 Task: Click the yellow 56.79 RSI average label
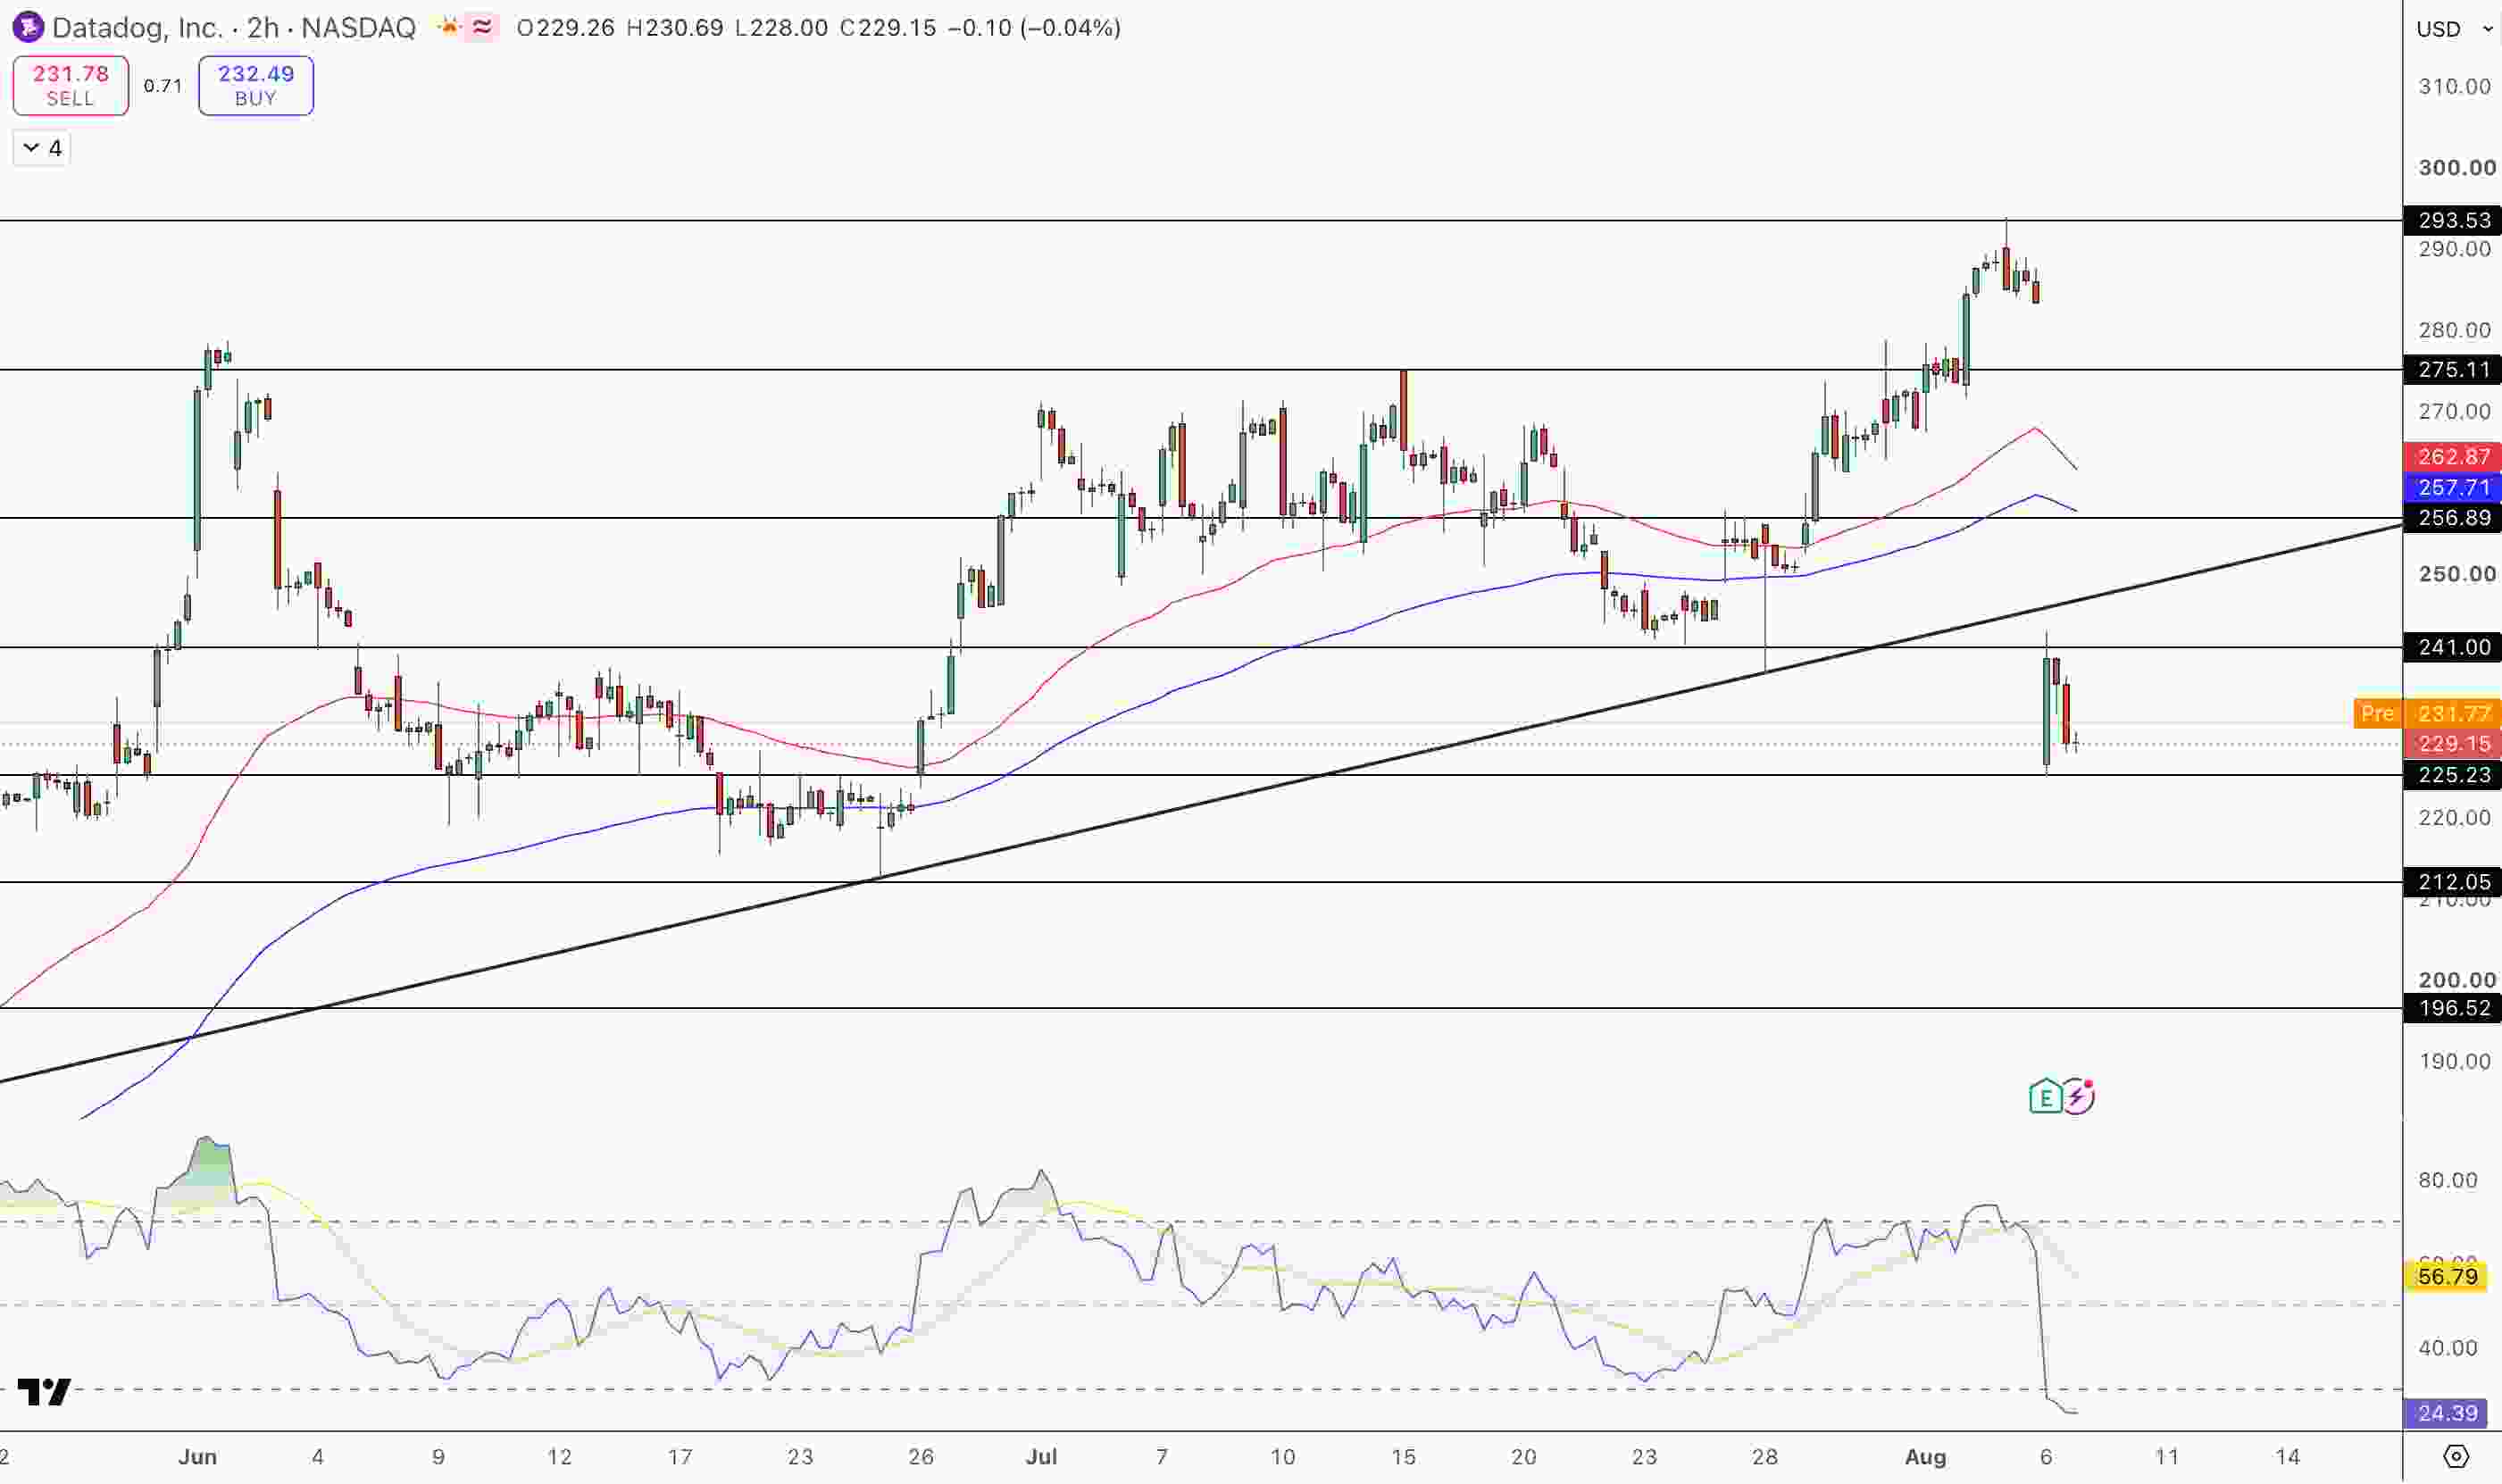point(2446,1277)
